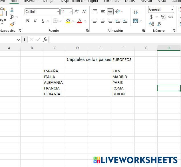Toggle Bold formatting (N)
The width and height of the screenshot is (181, 167).
click(x=28, y=21)
